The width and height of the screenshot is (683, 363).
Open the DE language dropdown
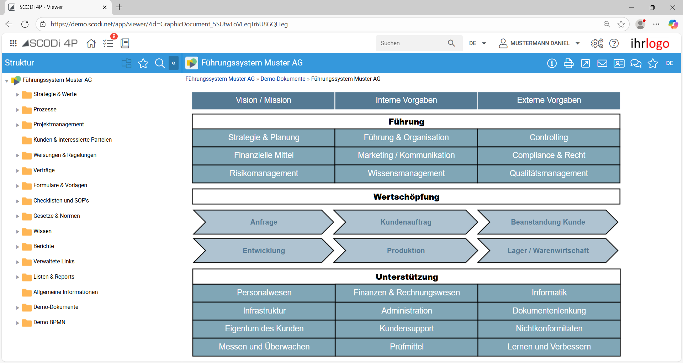pyautogui.click(x=477, y=43)
